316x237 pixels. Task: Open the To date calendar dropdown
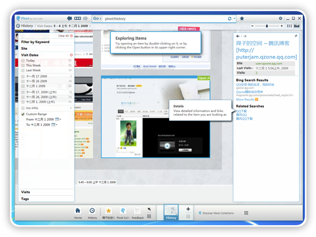(53, 125)
